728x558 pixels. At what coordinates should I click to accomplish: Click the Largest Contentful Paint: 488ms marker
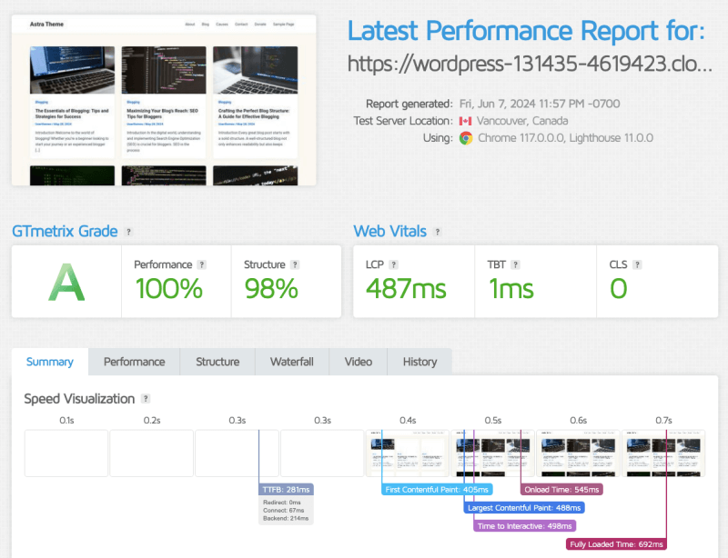(524, 508)
